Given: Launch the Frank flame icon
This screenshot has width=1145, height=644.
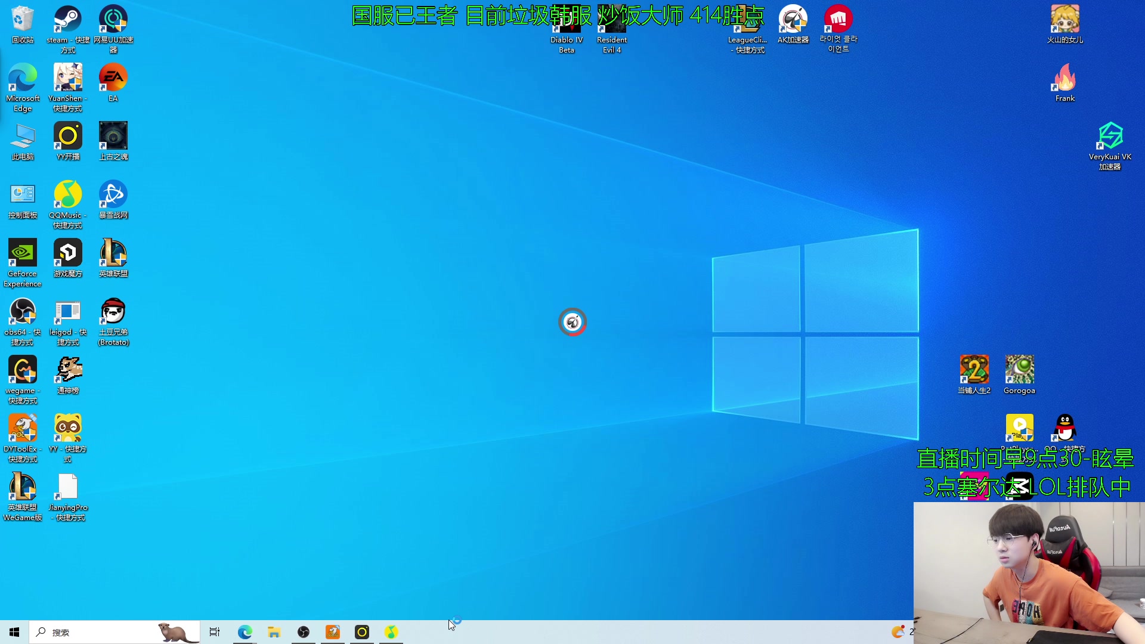Looking at the screenshot, I should pos(1065,83).
